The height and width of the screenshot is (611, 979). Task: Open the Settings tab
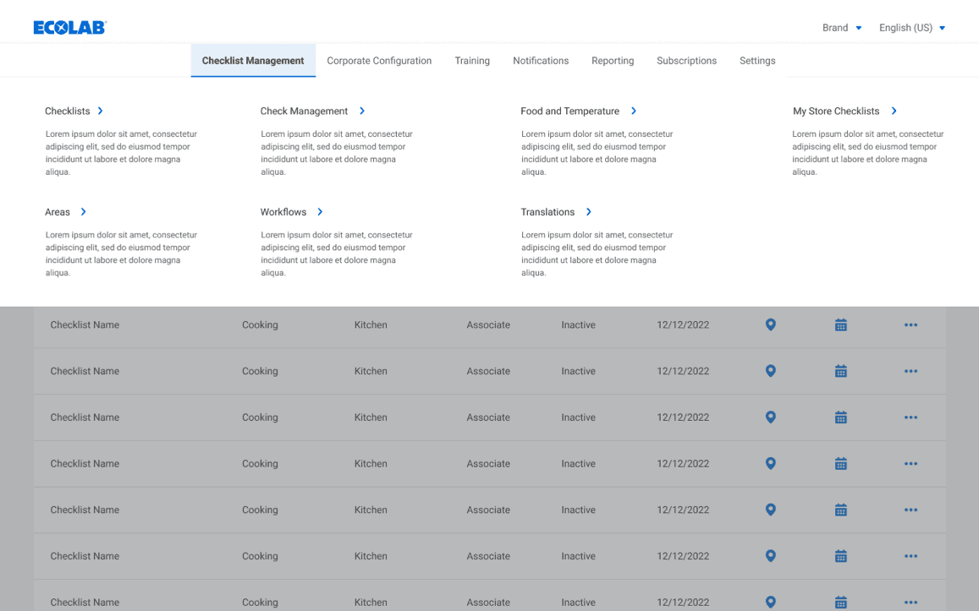757,61
